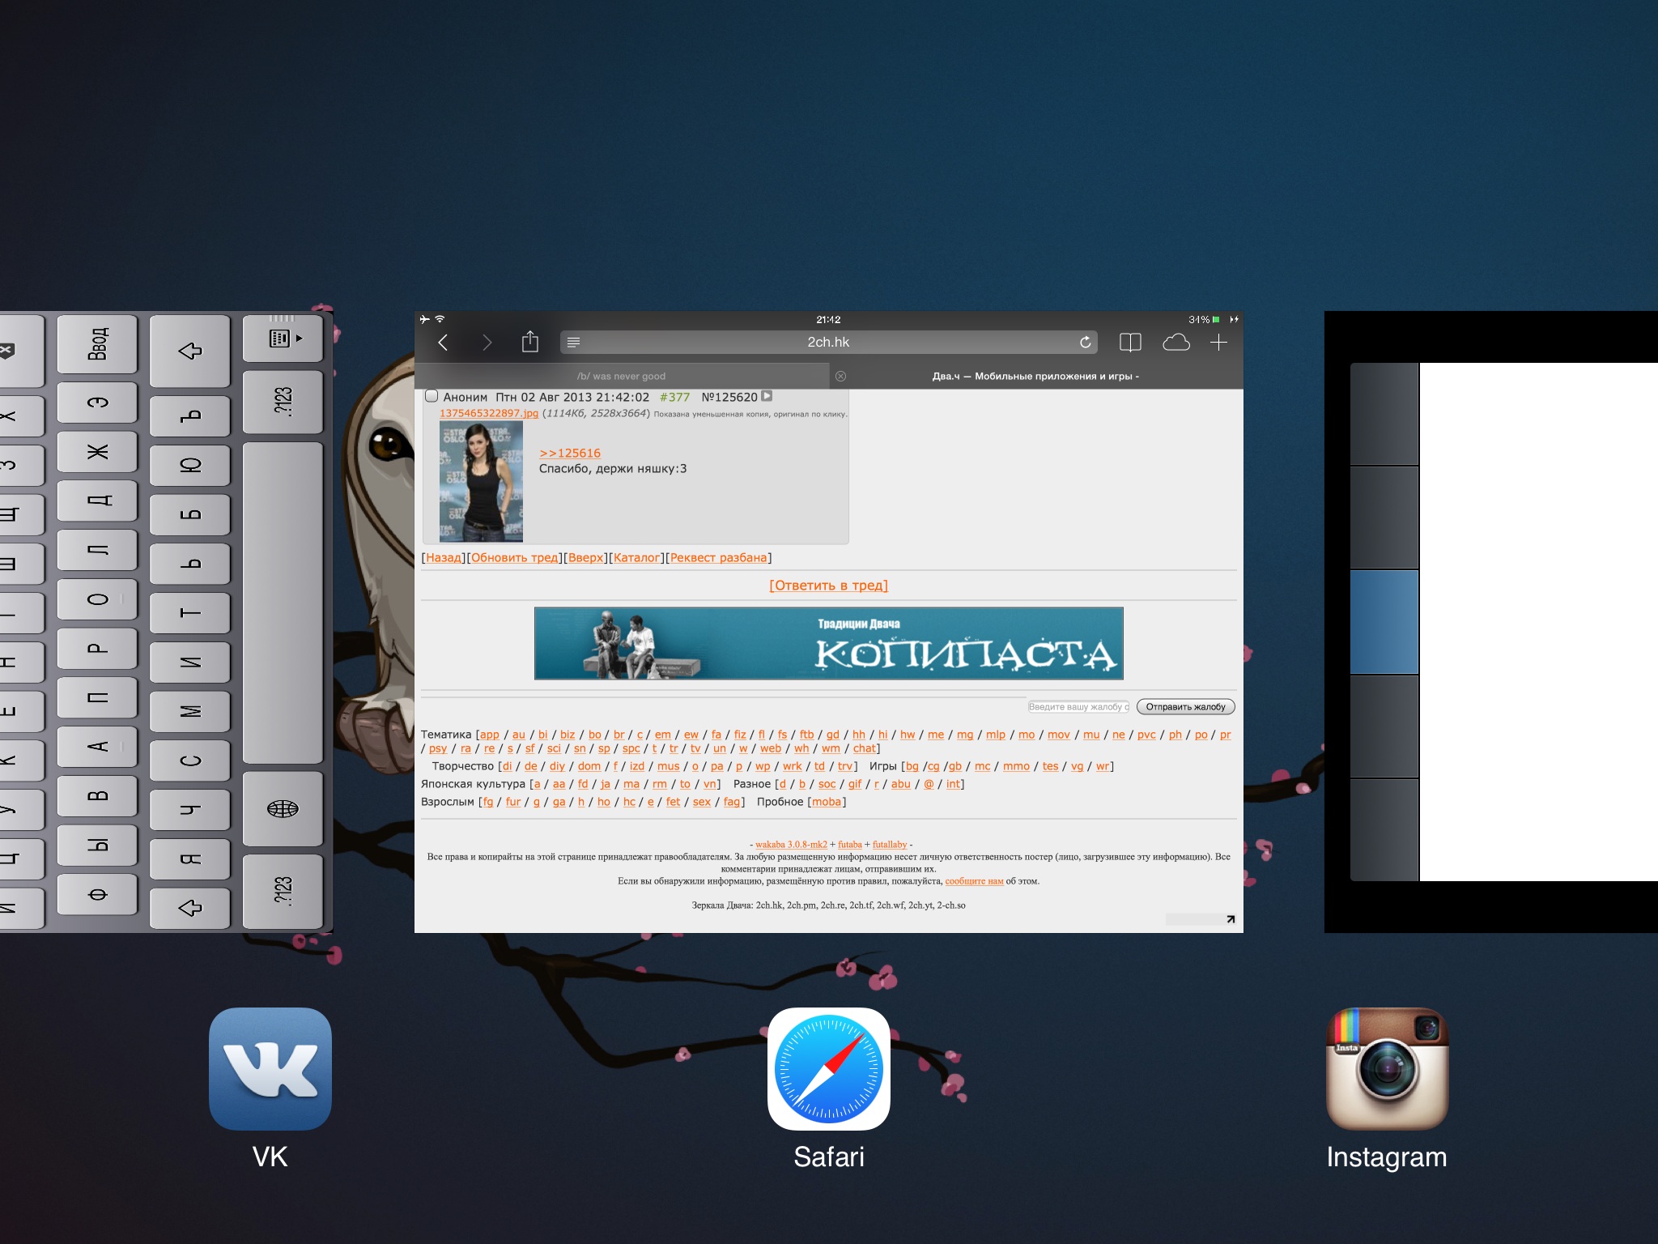Viewport: 1658px width, 1244px height.
Task: Launch the VK app icon
Action: click(270, 1068)
